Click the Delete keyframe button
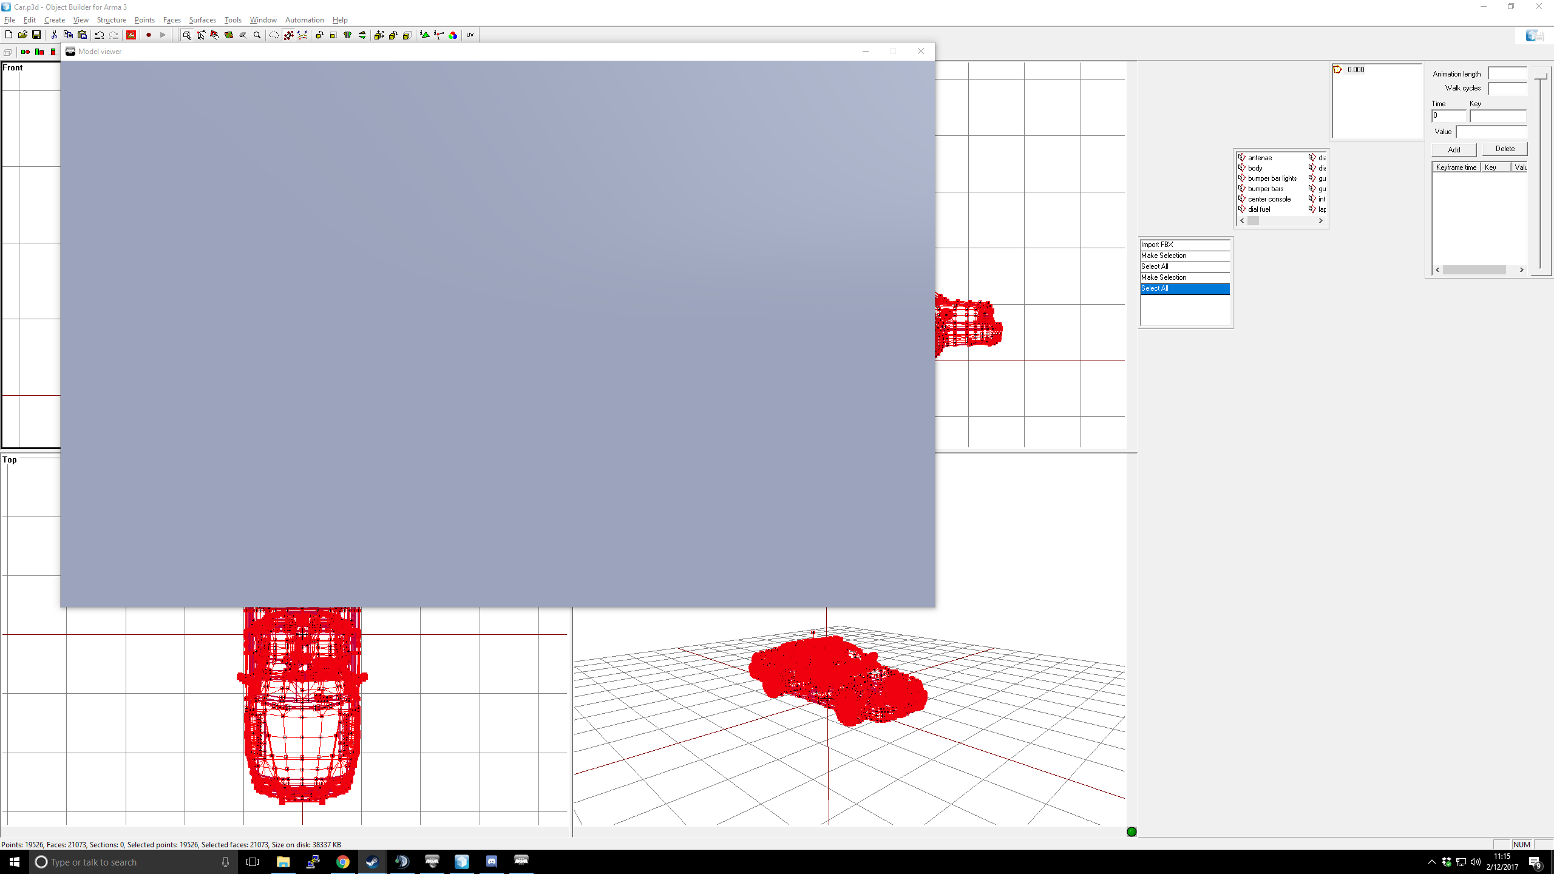This screenshot has height=874, width=1554. tap(1505, 149)
